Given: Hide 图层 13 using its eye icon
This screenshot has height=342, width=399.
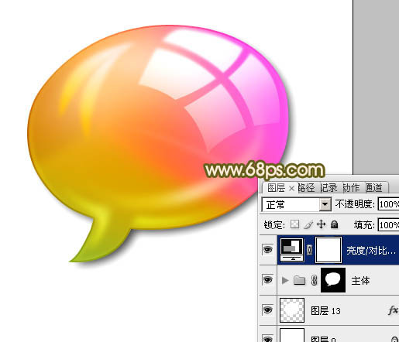Looking at the screenshot, I should click(x=267, y=310).
